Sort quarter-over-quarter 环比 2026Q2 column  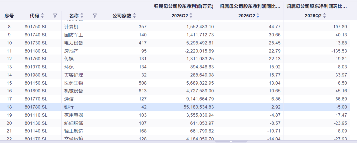coord(325,16)
